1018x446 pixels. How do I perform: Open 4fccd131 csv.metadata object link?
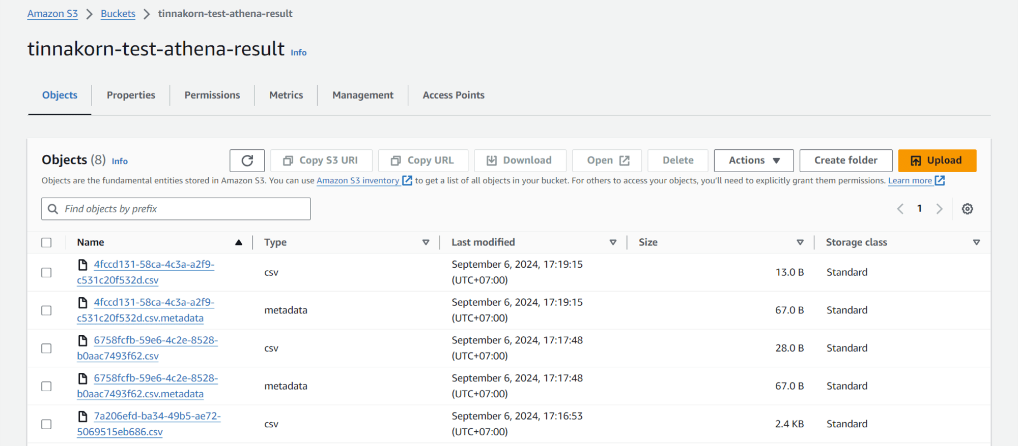click(x=146, y=310)
